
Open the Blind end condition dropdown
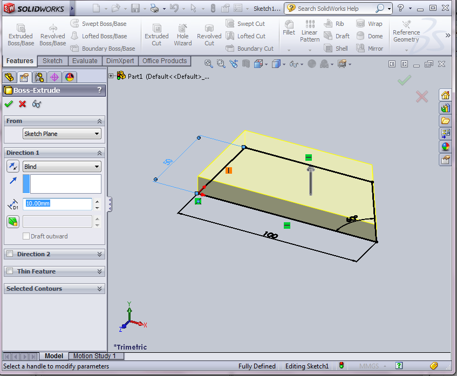(62, 166)
